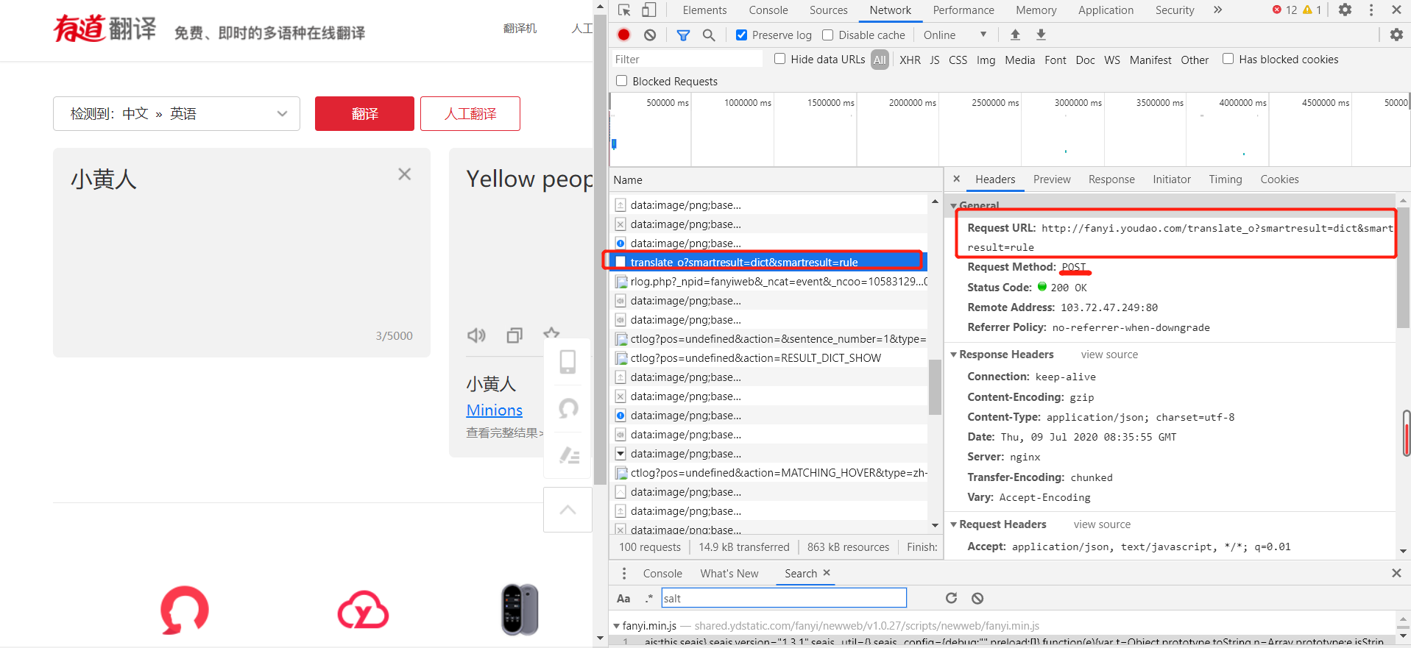Open language detection dropdown 中文 » 英语
Screen dimensions: 1411x648
coord(177,113)
